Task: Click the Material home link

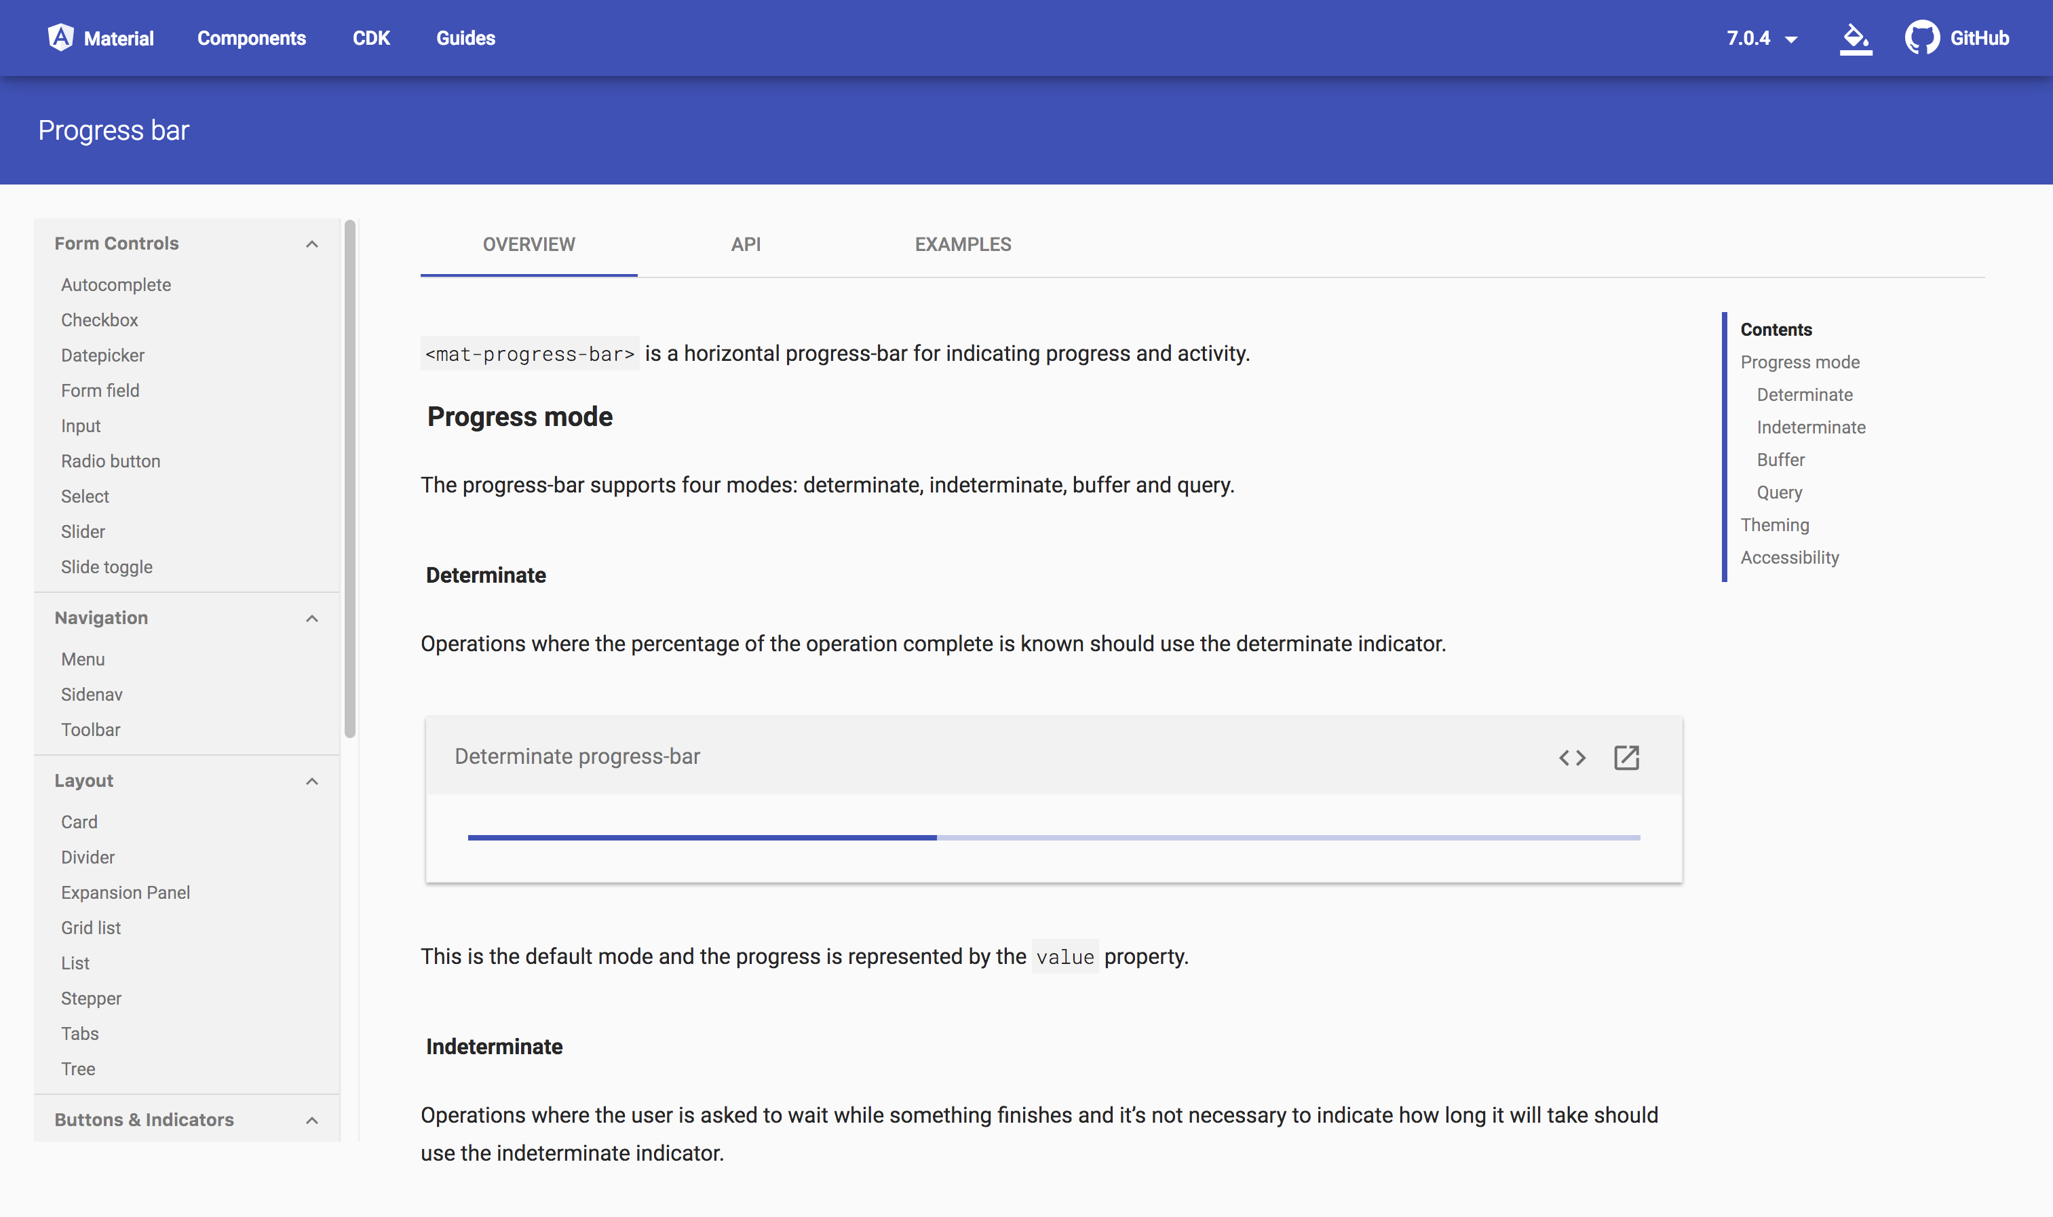Action: tap(101, 38)
